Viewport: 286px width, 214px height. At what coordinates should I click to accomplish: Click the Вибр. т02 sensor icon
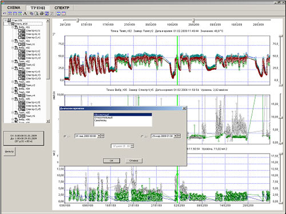(x=16, y=48)
